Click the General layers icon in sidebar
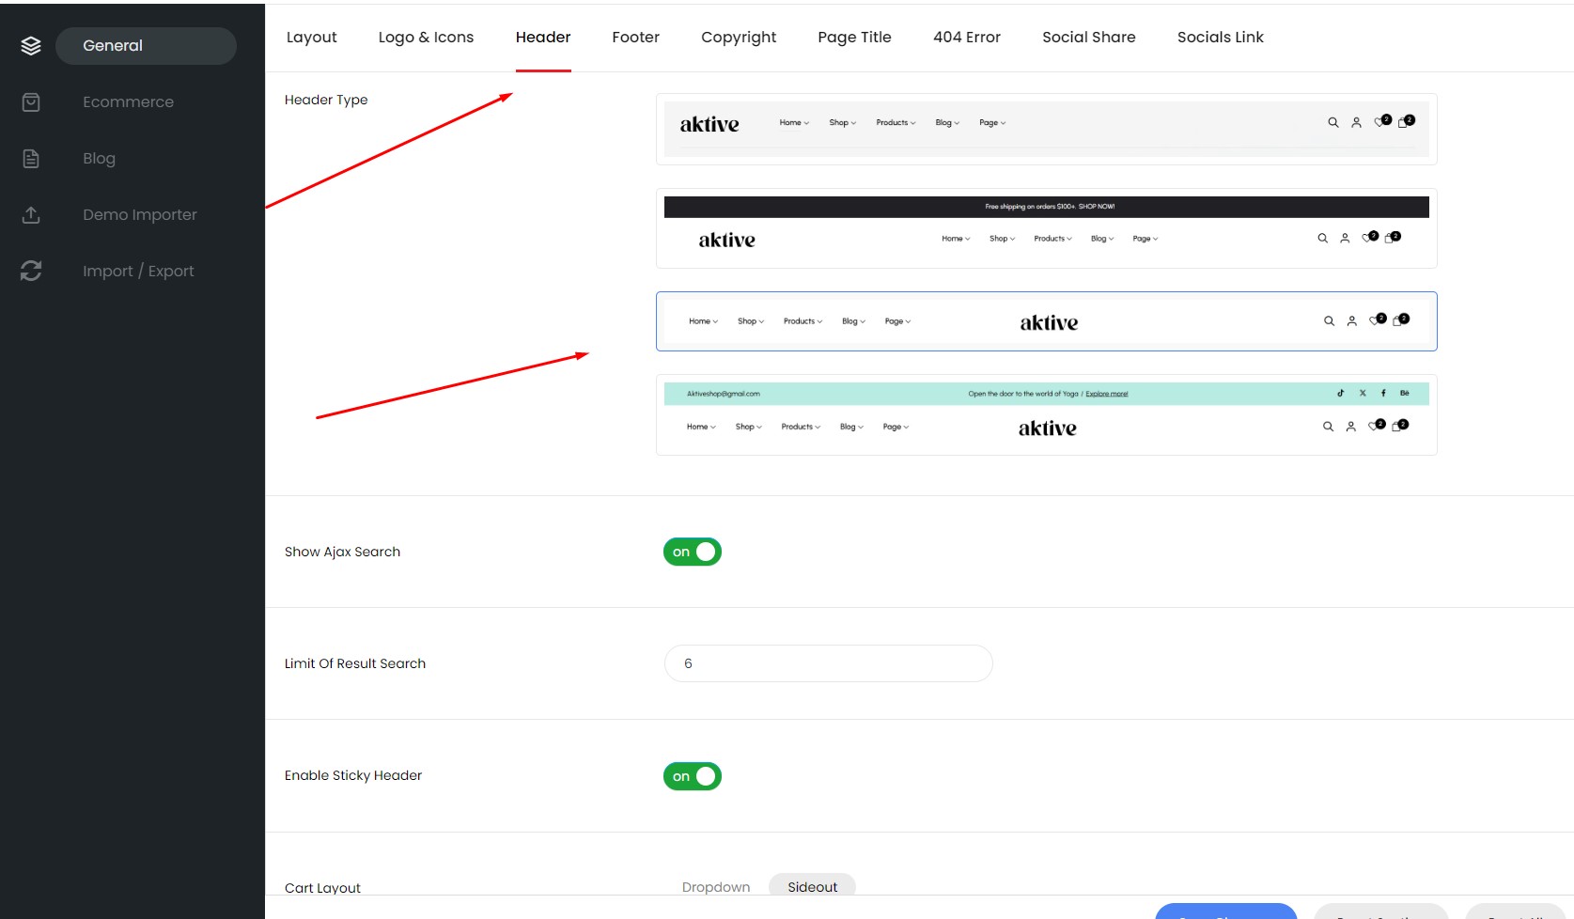 [x=31, y=46]
